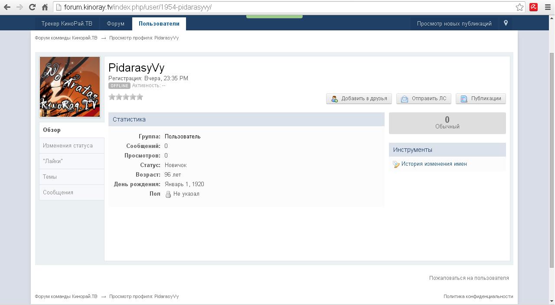
Task: Click the red extension icon in toolbar
Action: click(534, 7)
